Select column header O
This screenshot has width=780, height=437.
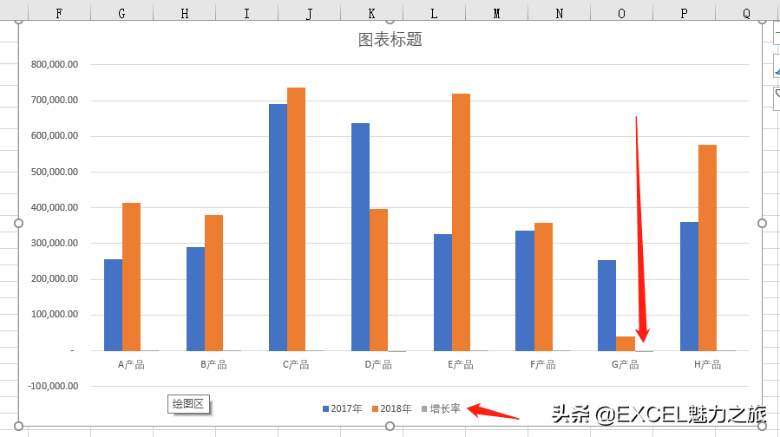[x=621, y=13]
